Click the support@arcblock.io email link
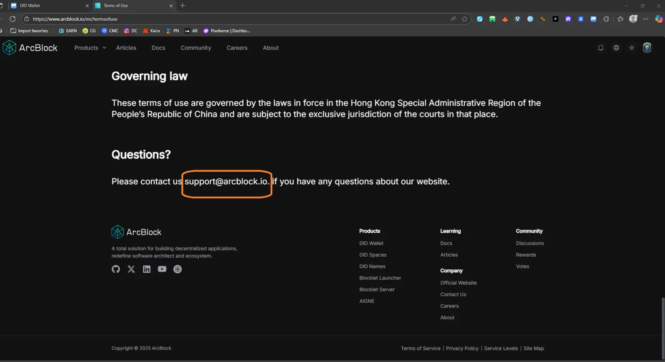665x362 pixels. (x=227, y=181)
